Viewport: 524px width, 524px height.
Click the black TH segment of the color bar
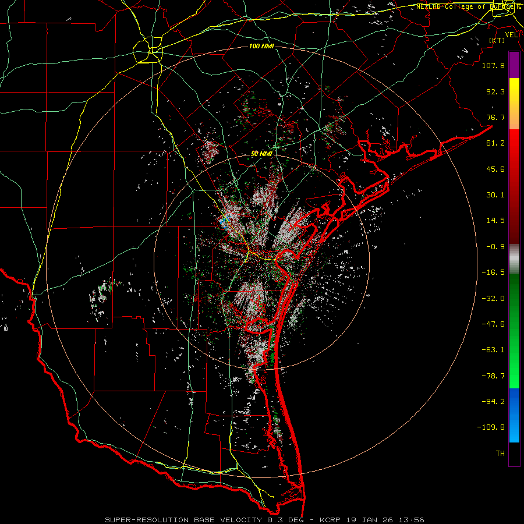tap(514, 454)
